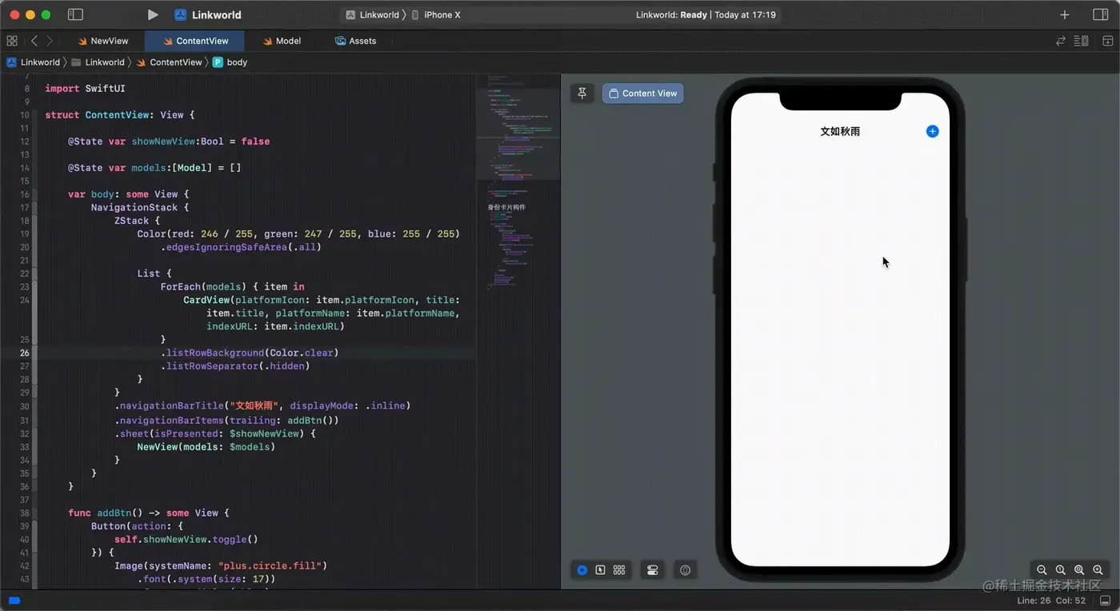The image size is (1120, 611).
Task: Click the 文如秋雨 title in the preview
Action: 840,131
